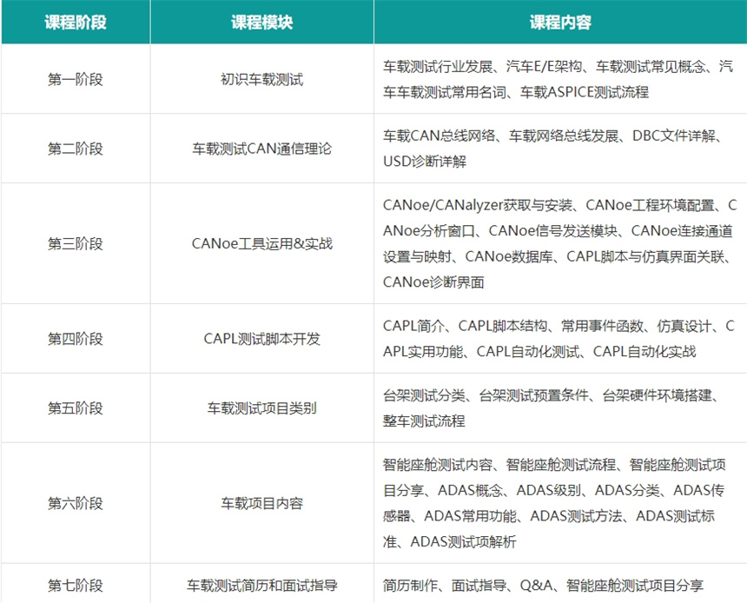Click the 车载项目内容 module cell
This screenshot has width=747, height=603.
point(261,503)
